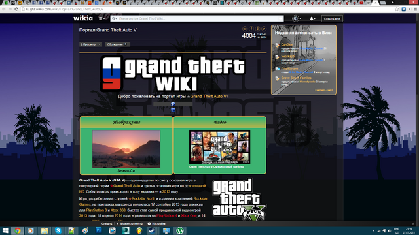
Task: Click the wiki search input field
Action: pyautogui.click(x=197, y=18)
